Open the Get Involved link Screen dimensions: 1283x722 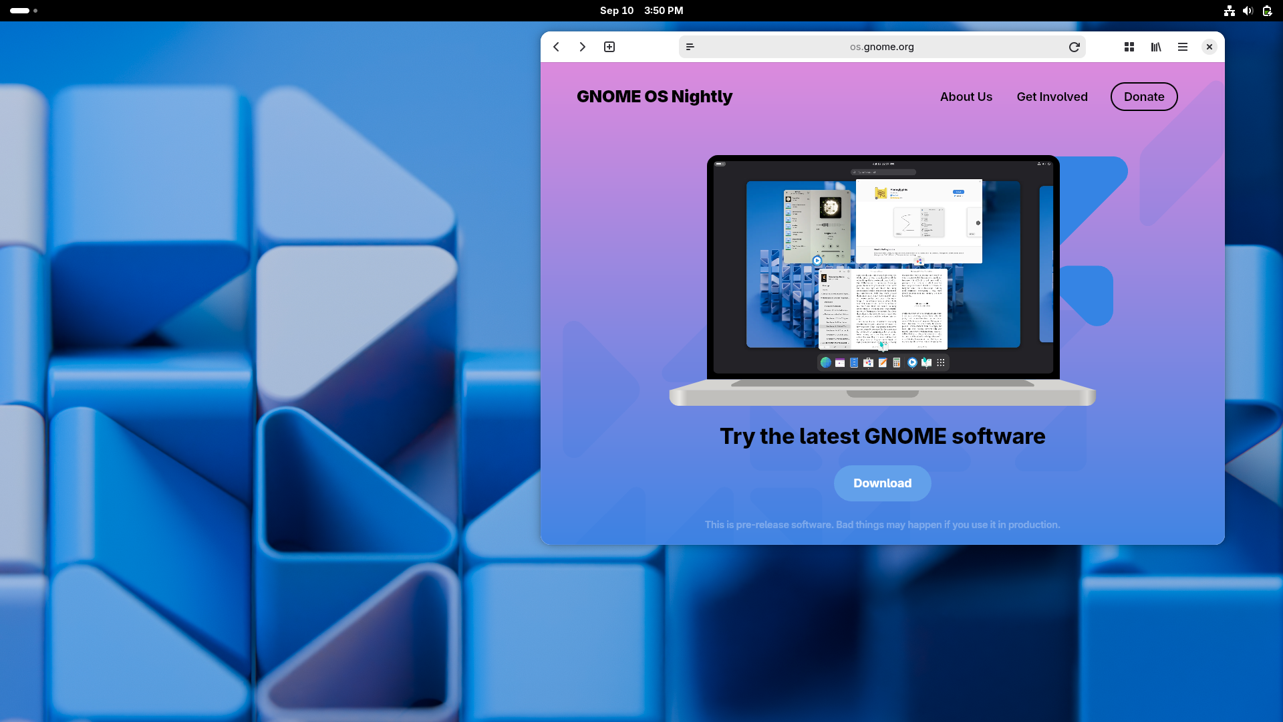(x=1052, y=97)
